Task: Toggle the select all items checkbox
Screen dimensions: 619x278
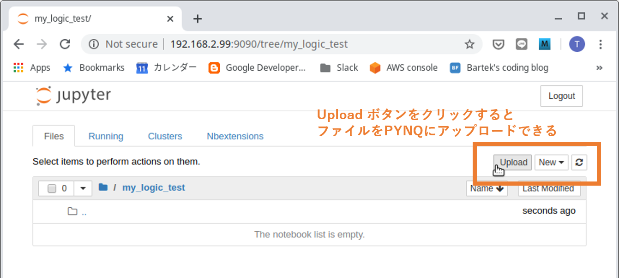Action: pos(52,188)
